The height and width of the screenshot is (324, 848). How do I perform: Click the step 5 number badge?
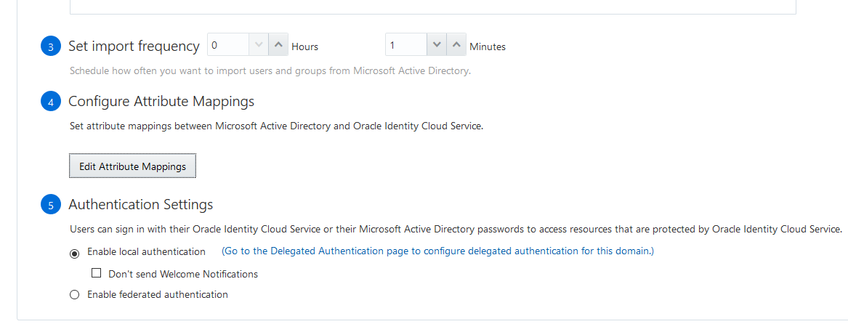[50, 206]
